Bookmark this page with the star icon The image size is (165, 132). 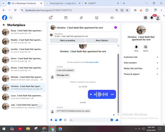[x=127, y=10]
